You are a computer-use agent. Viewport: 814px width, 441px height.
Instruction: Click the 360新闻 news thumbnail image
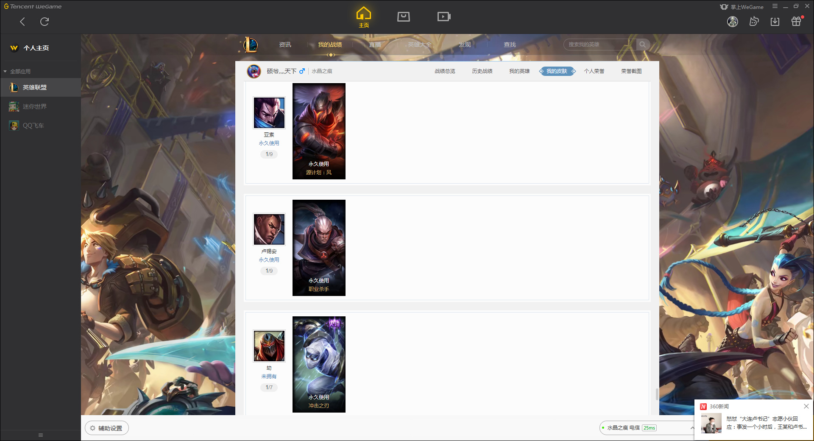coord(711,423)
